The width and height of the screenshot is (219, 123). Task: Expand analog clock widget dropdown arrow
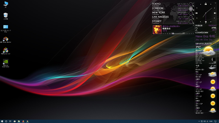pos(216,2)
